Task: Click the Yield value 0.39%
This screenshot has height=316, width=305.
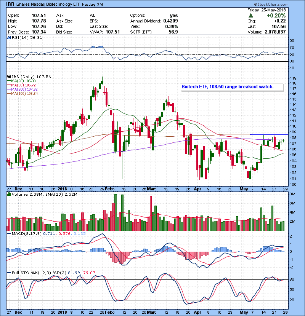Action: [172, 26]
